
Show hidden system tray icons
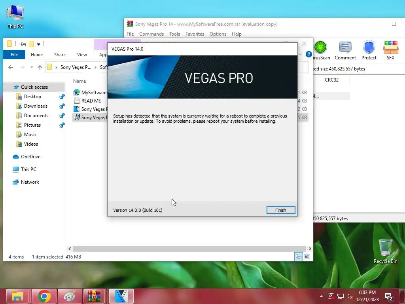[x=321, y=296]
